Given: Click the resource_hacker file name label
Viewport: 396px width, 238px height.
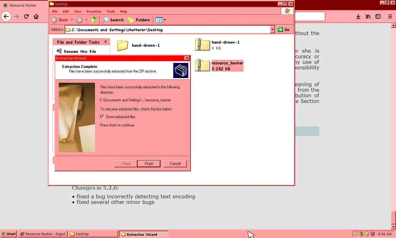Looking at the screenshot, I should tap(227, 63).
